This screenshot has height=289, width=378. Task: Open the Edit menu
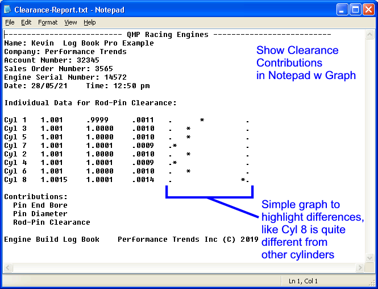[26, 22]
